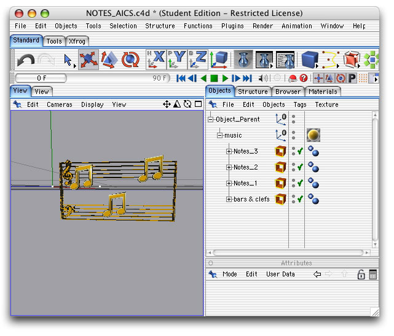Click the material sphere tag on music
The image size is (394, 336).
tap(313, 135)
